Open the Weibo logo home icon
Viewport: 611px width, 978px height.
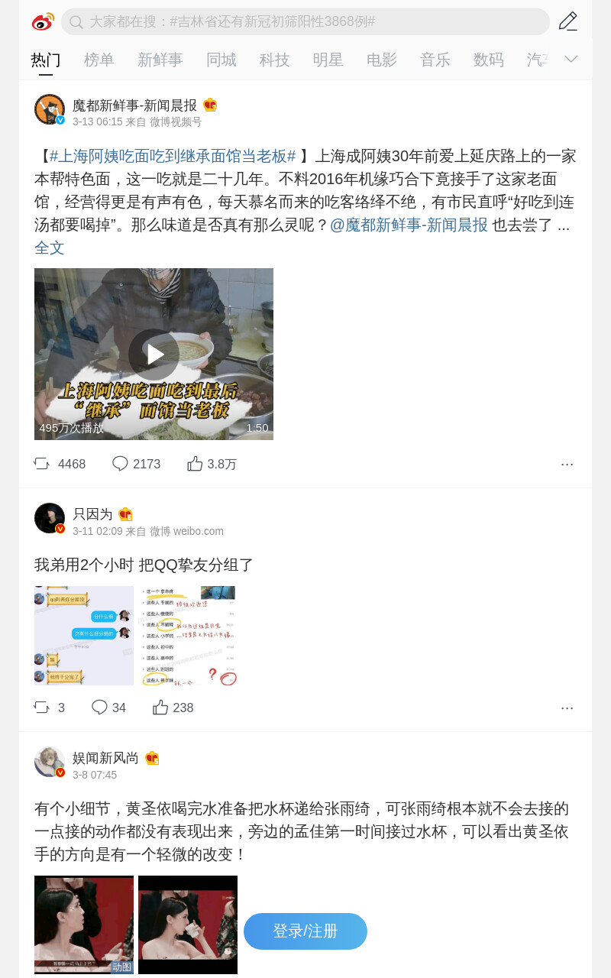43,21
